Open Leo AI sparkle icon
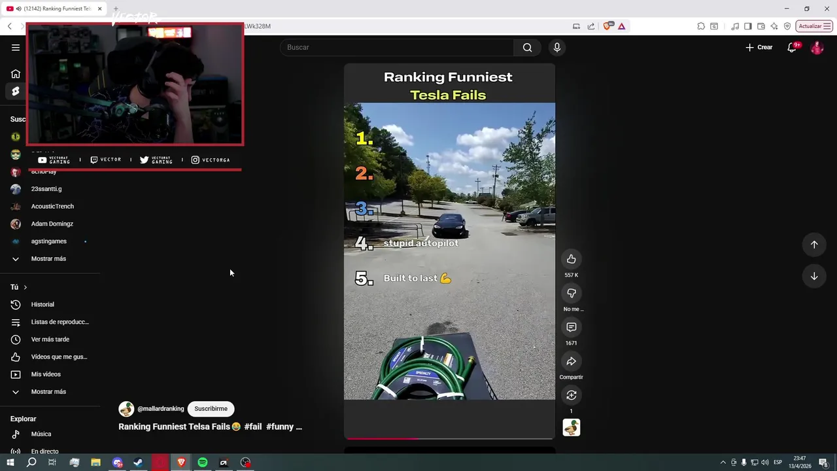This screenshot has width=837, height=471. (x=774, y=26)
